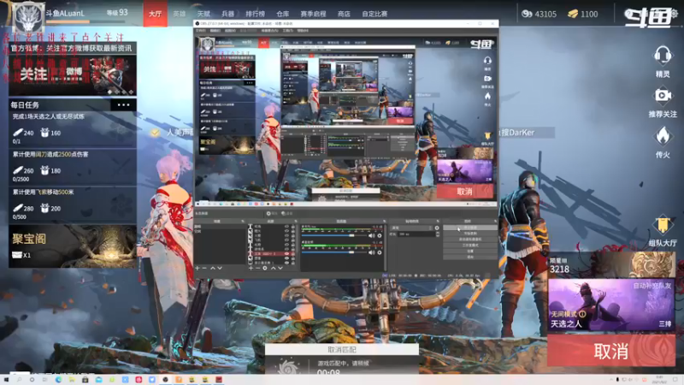
Task: Toggle visibility of last OBS source
Action: [287, 263]
